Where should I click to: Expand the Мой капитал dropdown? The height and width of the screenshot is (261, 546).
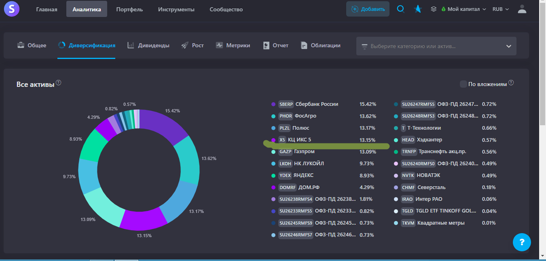click(x=463, y=9)
